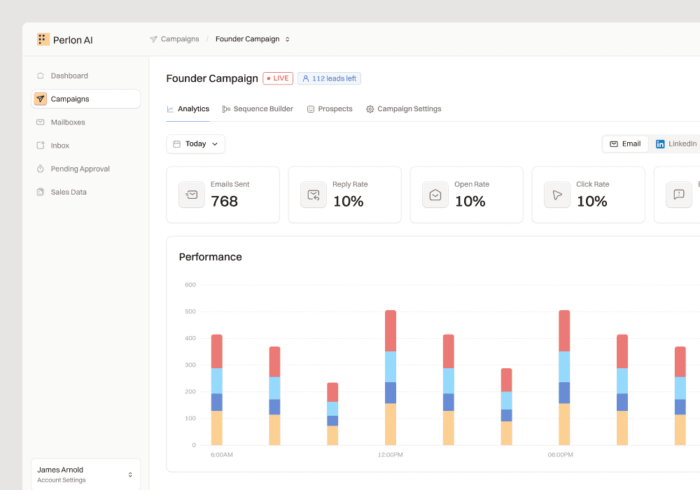
Task: Click the Campaigns breadcrumb link
Action: click(179, 39)
